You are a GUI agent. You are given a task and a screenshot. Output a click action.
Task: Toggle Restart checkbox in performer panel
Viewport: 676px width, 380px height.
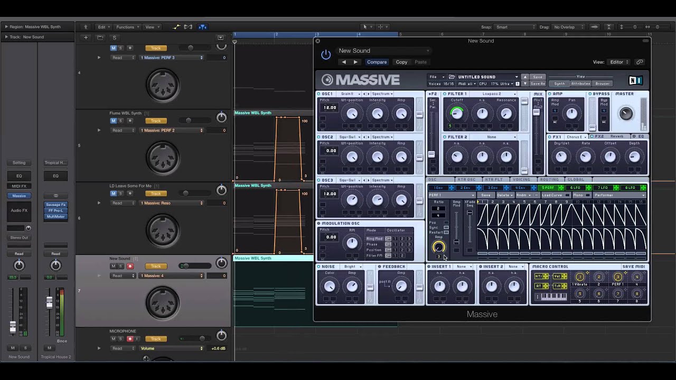coord(446,233)
